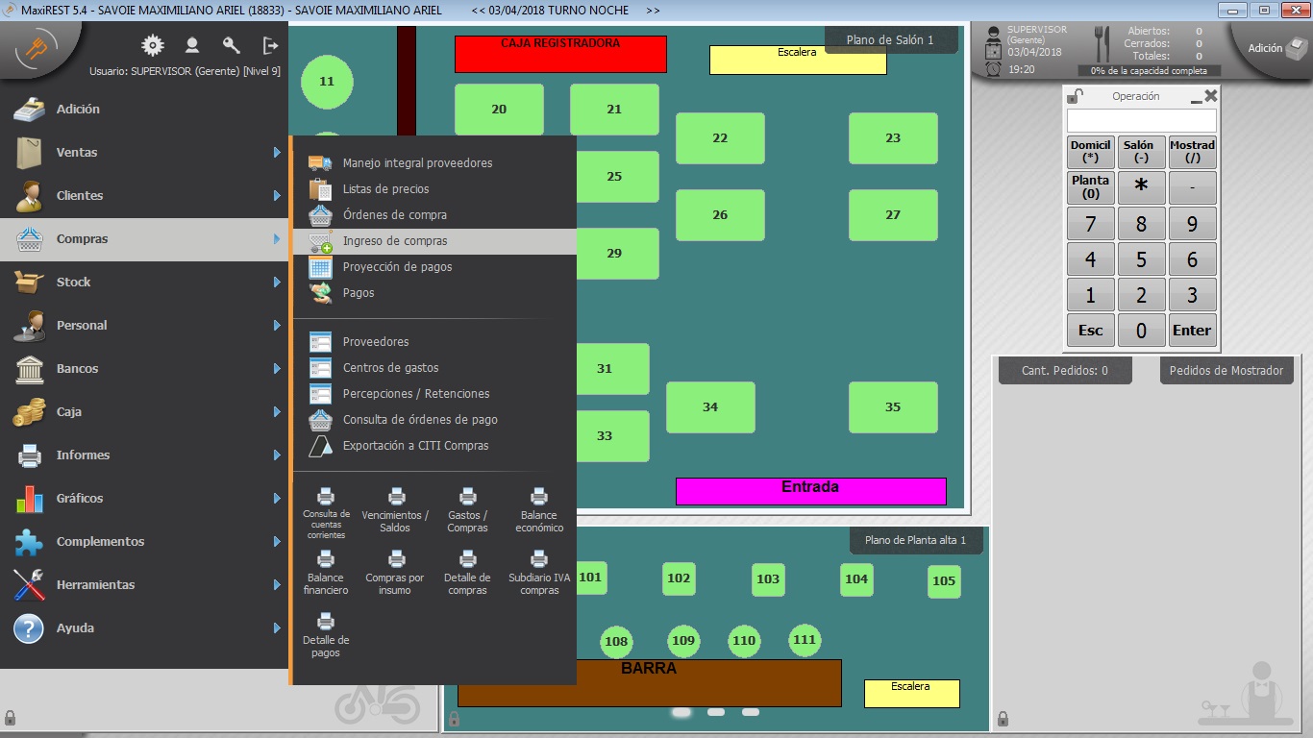Viewport: 1313px width, 738px height.
Task: Click the magenta Entrada block
Action: tap(810, 491)
